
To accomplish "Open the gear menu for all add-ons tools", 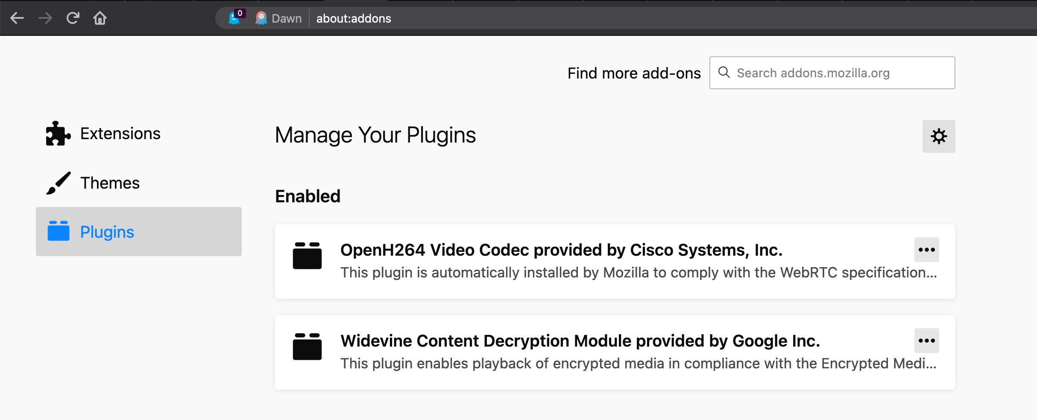I will coord(938,136).
